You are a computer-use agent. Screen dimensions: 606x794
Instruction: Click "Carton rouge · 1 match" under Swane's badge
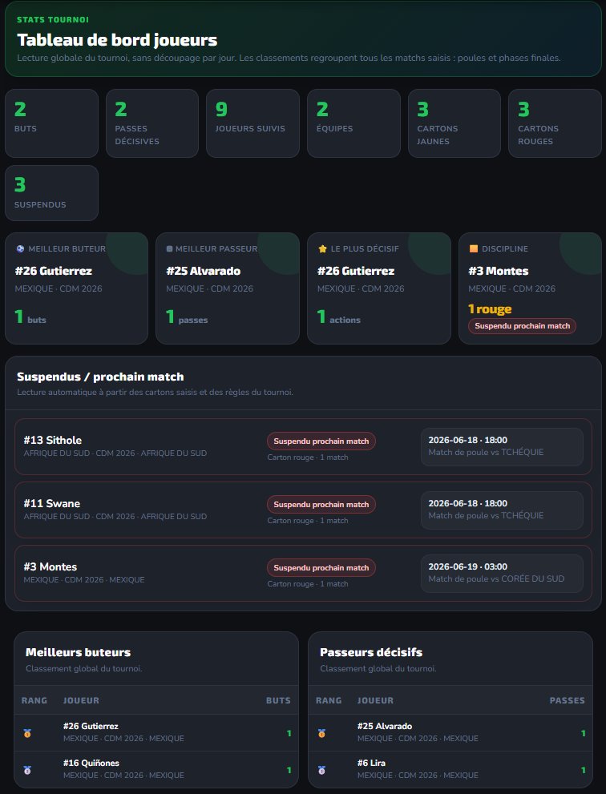pyautogui.click(x=308, y=521)
